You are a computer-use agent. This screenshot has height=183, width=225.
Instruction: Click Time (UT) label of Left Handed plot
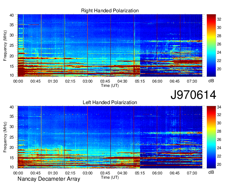point(110,177)
